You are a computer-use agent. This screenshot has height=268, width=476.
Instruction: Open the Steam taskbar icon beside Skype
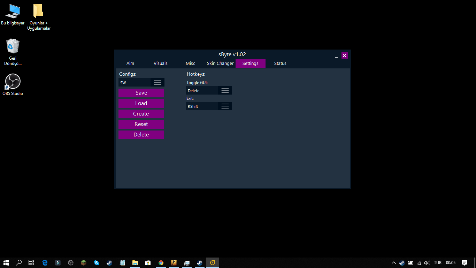point(109,263)
